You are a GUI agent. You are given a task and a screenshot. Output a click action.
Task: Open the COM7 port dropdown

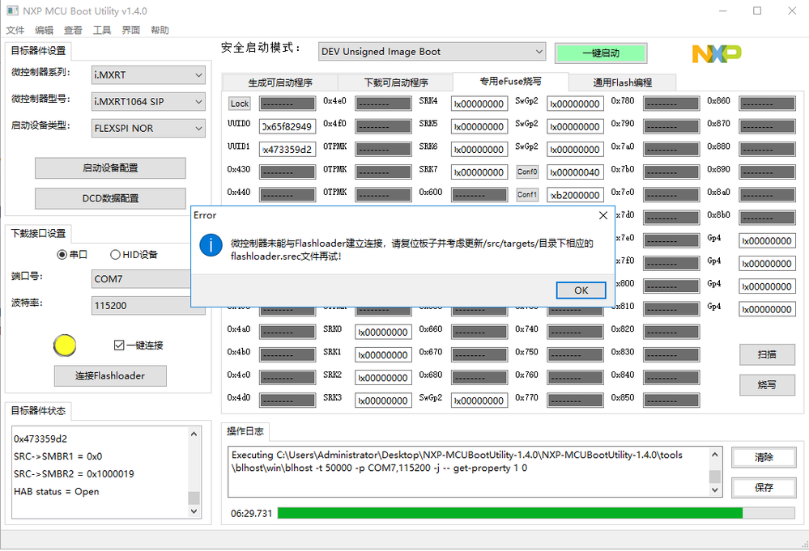pyautogui.click(x=142, y=279)
